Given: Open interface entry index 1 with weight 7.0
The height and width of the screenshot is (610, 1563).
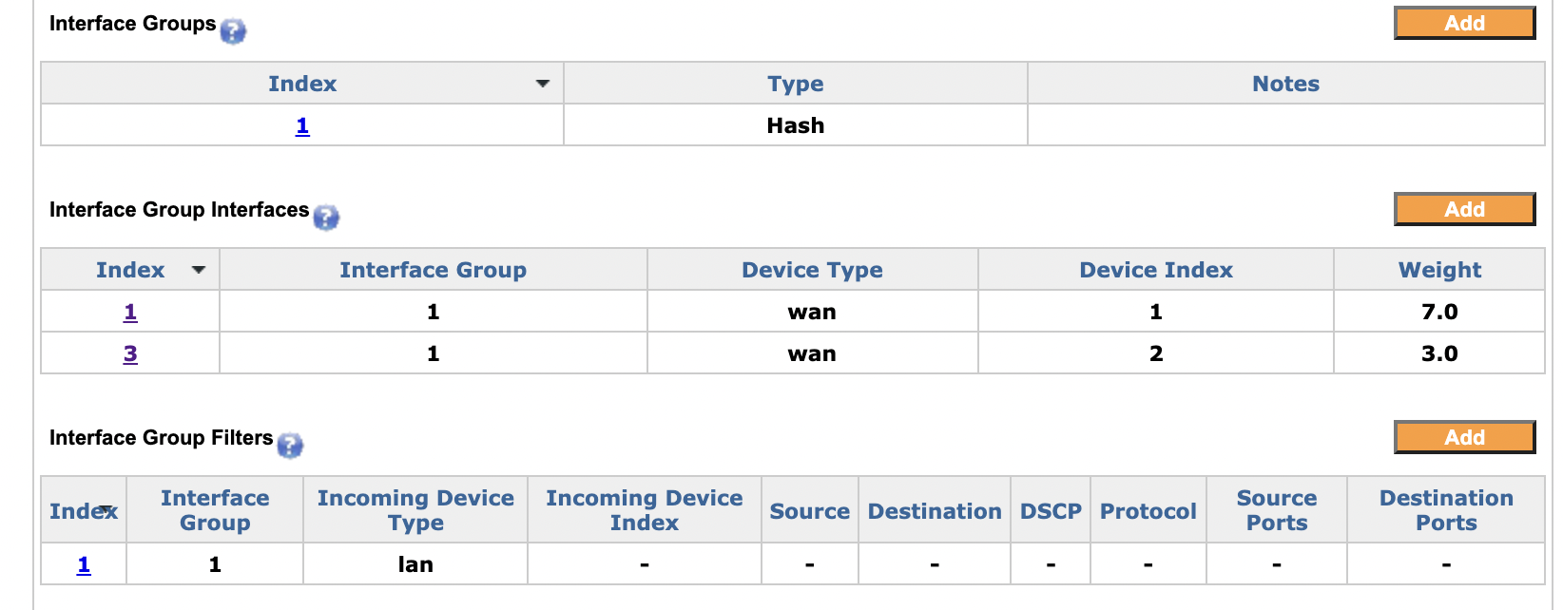Looking at the screenshot, I should point(130,312).
